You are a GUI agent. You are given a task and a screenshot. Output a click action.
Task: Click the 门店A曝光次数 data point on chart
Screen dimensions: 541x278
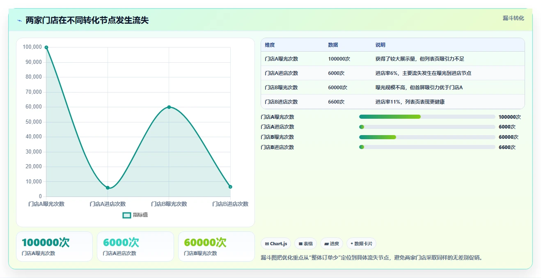tap(46, 47)
